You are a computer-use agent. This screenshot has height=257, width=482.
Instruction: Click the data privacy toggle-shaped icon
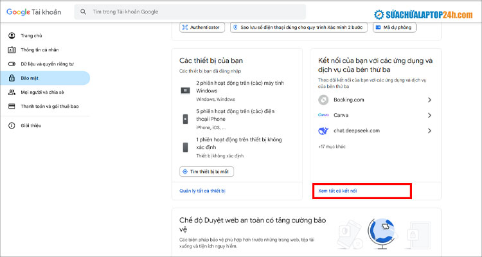[12, 64]
